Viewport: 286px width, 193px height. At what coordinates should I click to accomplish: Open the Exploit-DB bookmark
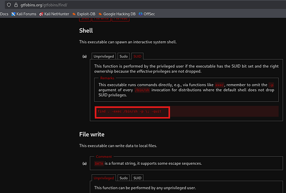pyautogui.click(x=84, y=14)
